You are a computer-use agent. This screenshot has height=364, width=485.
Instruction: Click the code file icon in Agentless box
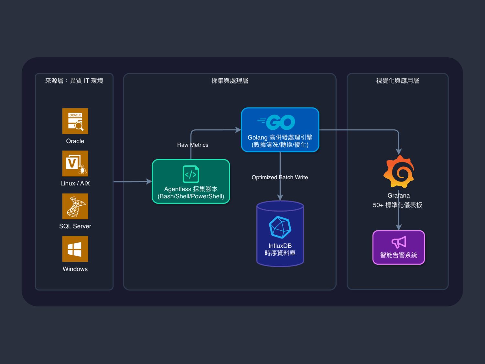tap(191, 174)
